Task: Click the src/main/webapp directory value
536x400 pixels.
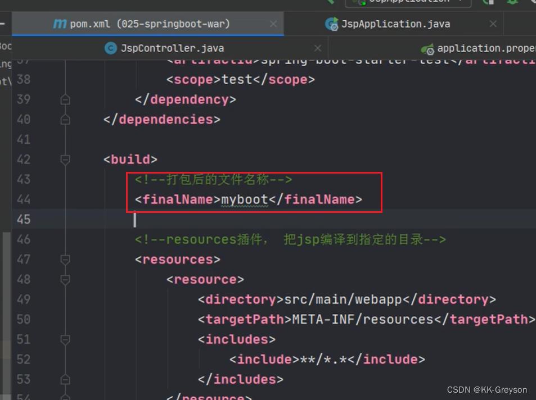Action: pos(343,299)
